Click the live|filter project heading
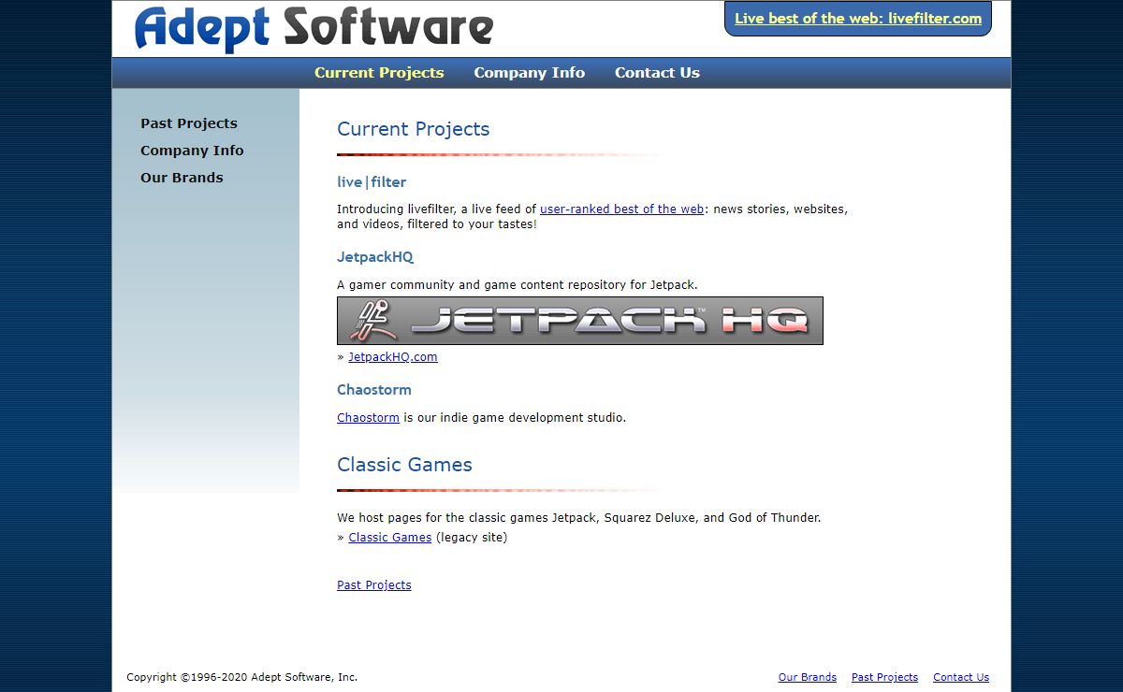This screenshot has height=692, width=1123. tap(372, 182)
